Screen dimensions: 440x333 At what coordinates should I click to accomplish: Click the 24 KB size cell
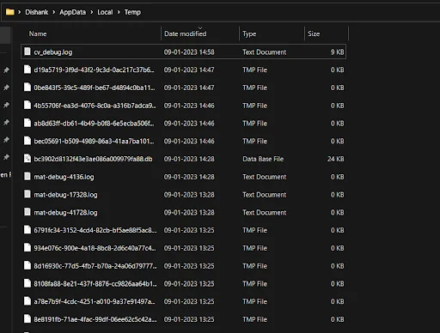[336, 159]
